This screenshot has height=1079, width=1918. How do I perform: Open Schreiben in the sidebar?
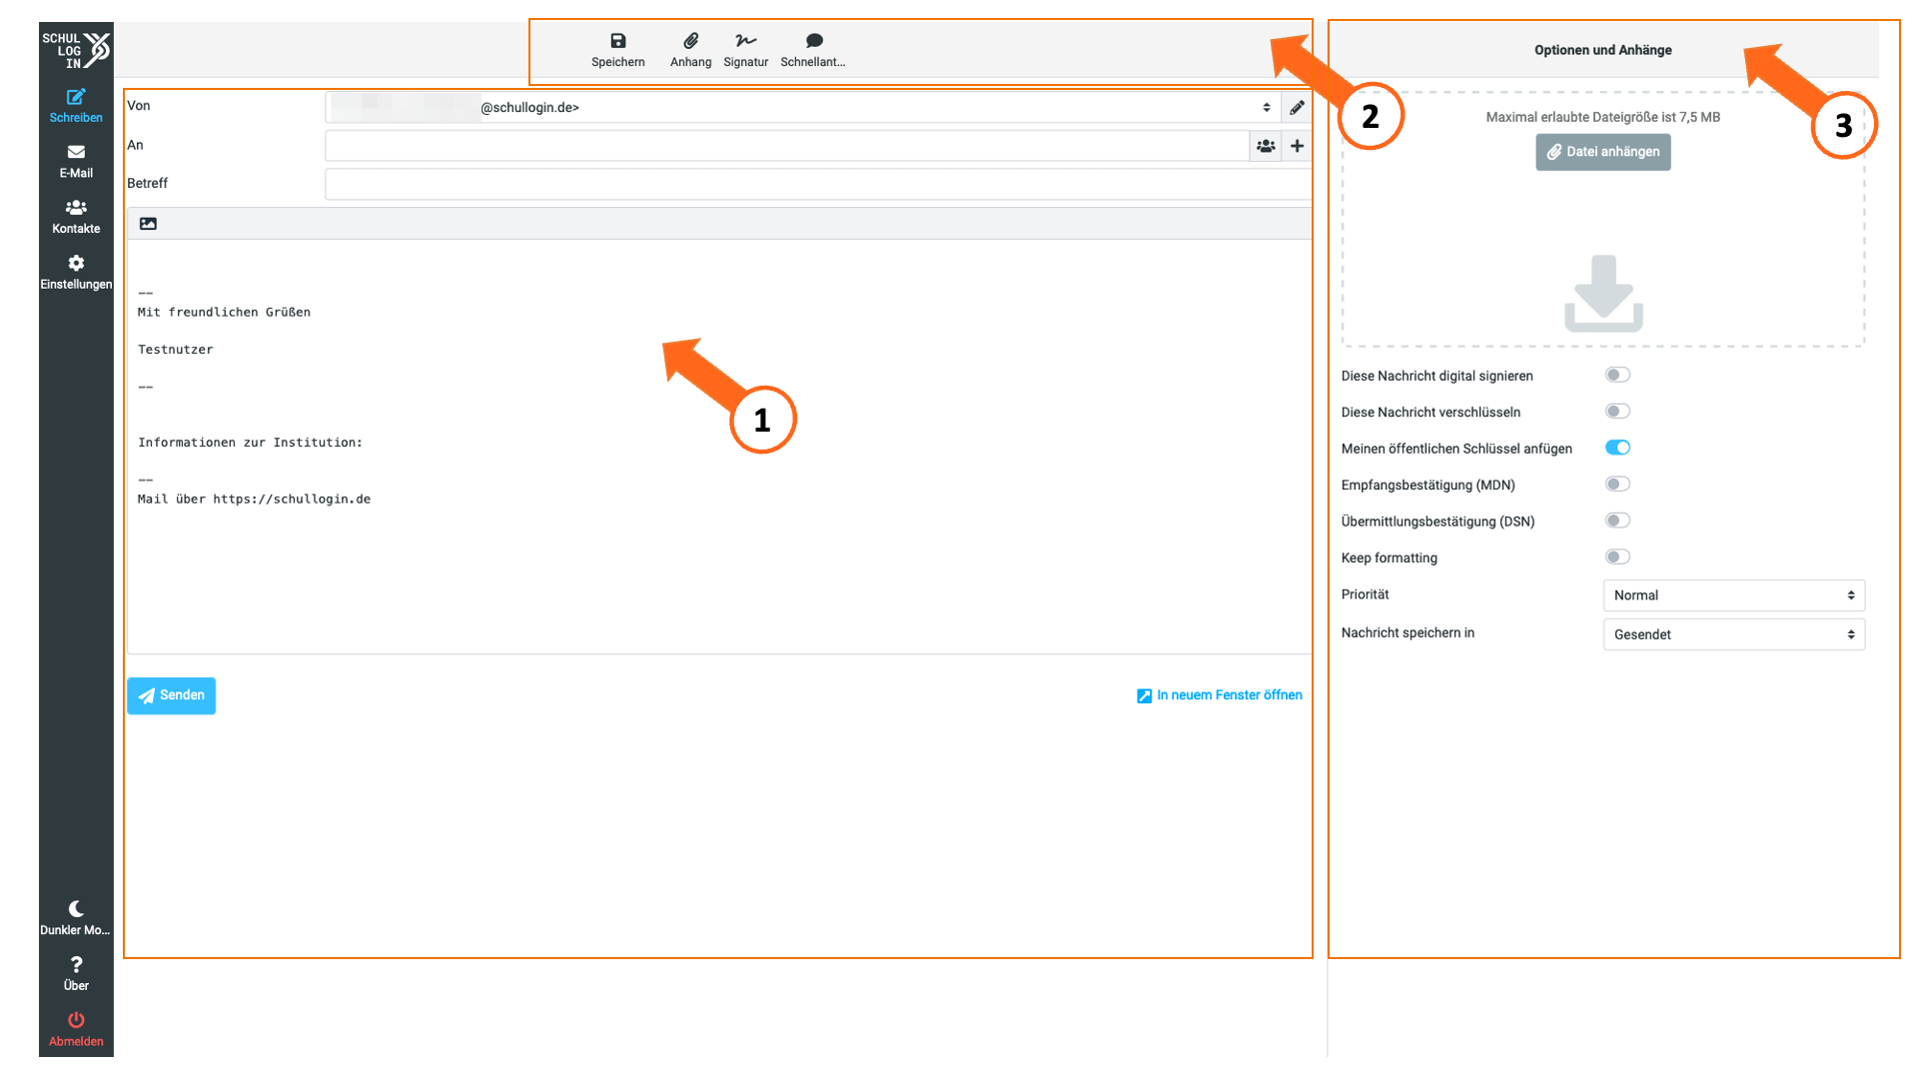click(x=76, y=106)
